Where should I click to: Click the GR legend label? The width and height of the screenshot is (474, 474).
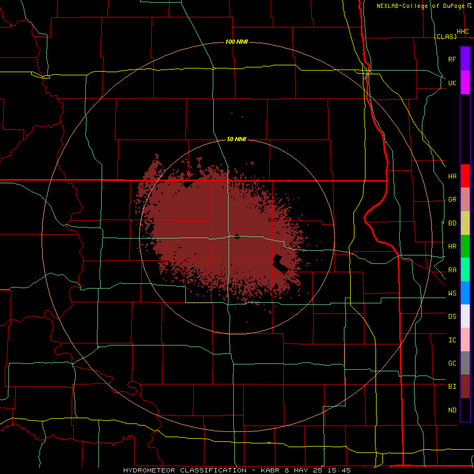tap(452, 200)
